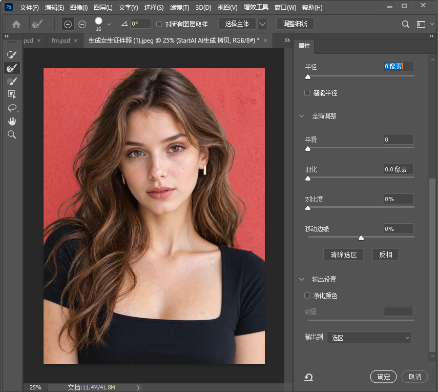Open the 选择主体 dropdown arrow
The height and width of the screenshot is (392, 438).
coord(263,24)
